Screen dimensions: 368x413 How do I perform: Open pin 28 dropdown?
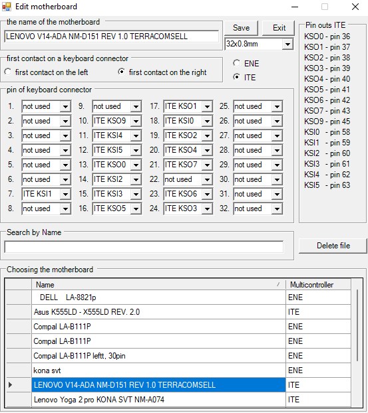coord(277,150)
